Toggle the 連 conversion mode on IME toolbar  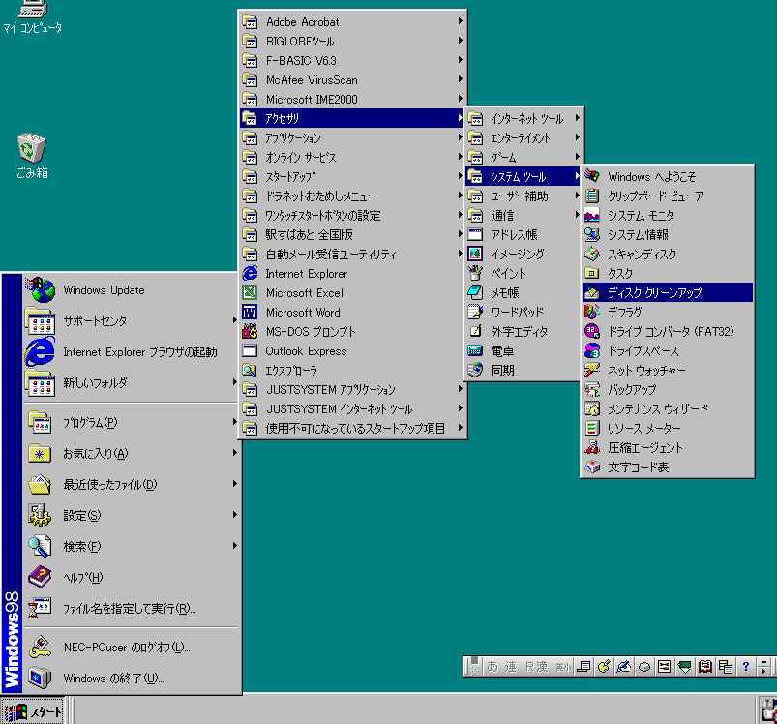tap(510, 667)
